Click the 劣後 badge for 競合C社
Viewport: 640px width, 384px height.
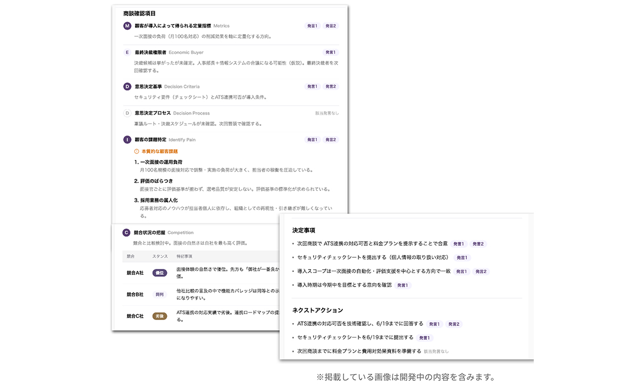(159, 316)
